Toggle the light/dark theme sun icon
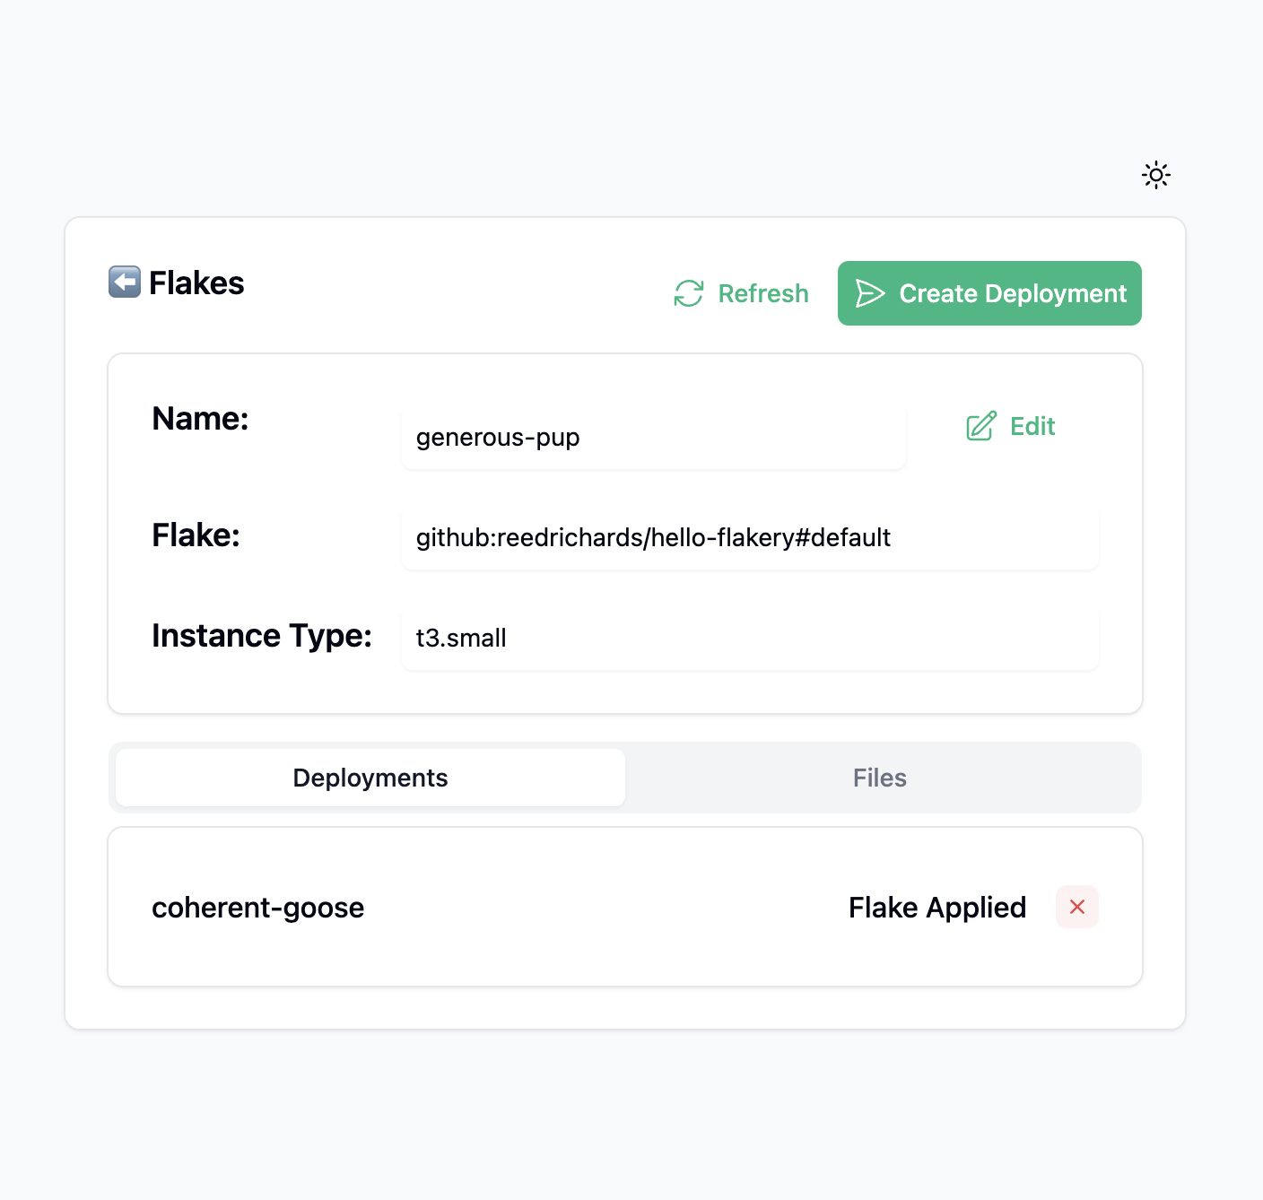1263x1200 pixels. tap(1155, 175)
